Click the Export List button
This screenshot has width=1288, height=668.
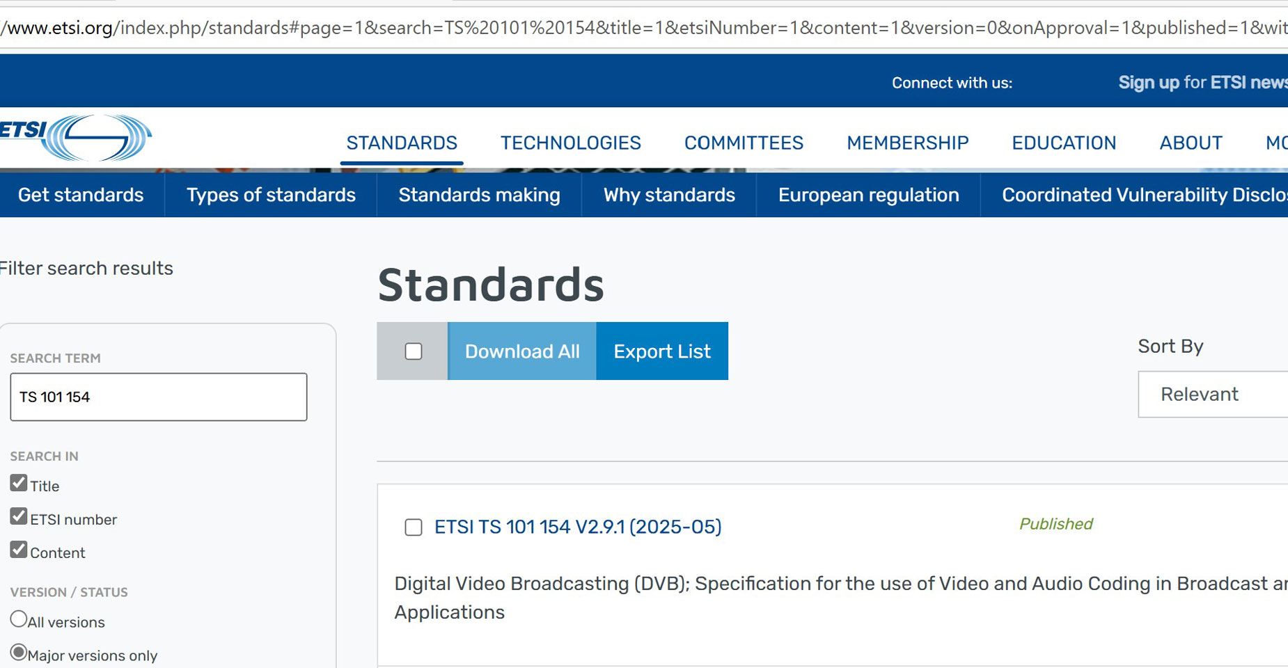click(x=662, y=351)
